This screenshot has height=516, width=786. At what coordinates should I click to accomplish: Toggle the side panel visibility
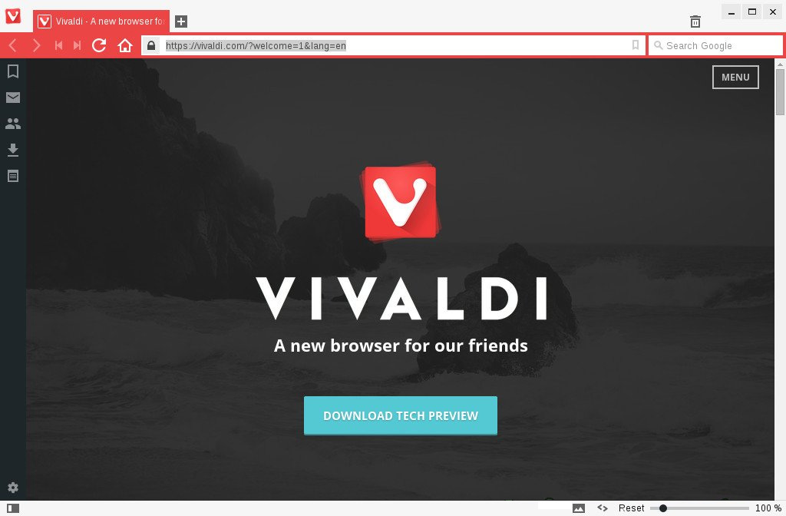click(x=13, y=508)
